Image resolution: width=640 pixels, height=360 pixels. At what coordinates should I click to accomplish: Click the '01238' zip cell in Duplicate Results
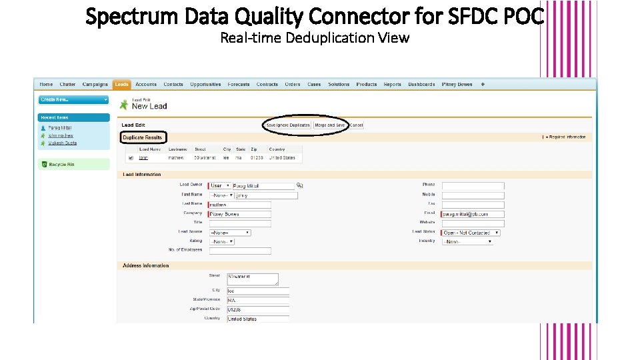257,158
